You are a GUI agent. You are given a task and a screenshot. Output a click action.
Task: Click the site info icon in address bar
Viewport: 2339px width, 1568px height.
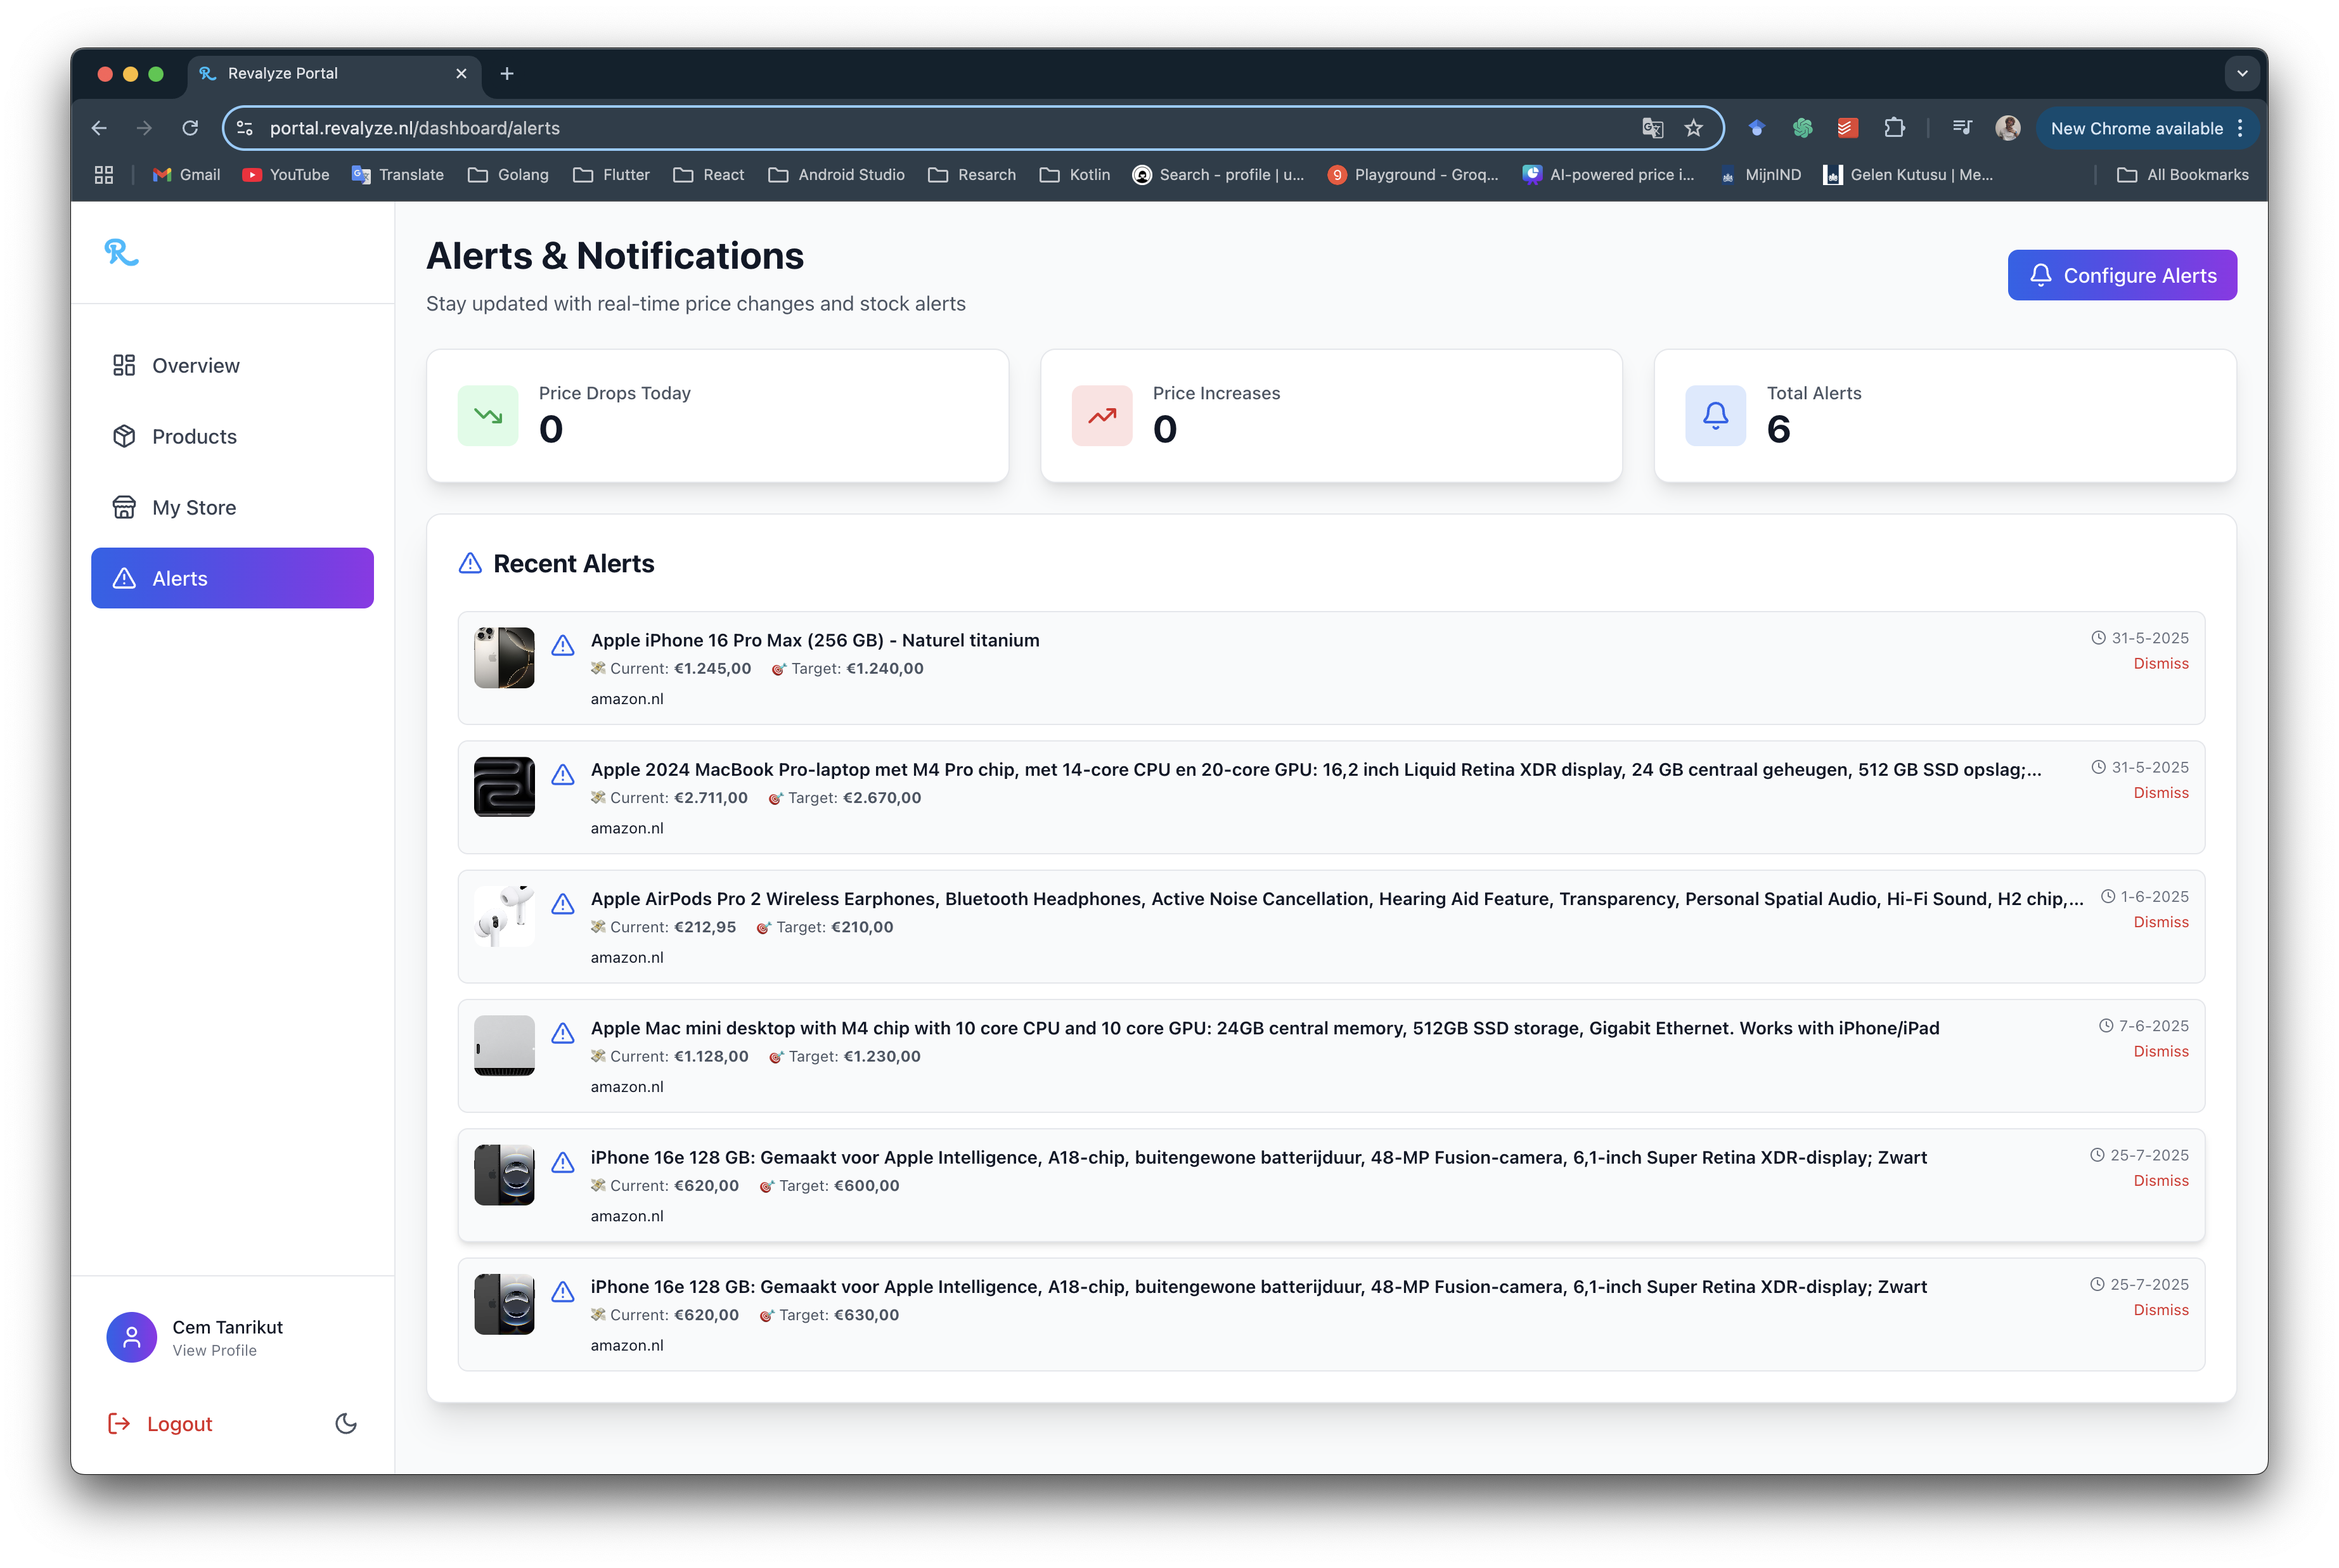pyautogui.click(x=245, y=128)
